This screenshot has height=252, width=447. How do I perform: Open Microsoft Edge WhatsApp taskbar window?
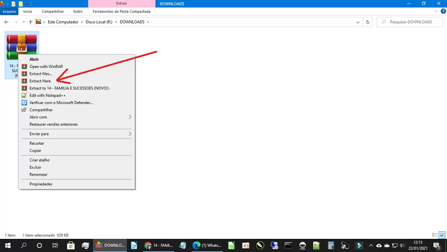click(x=207, y=245)
